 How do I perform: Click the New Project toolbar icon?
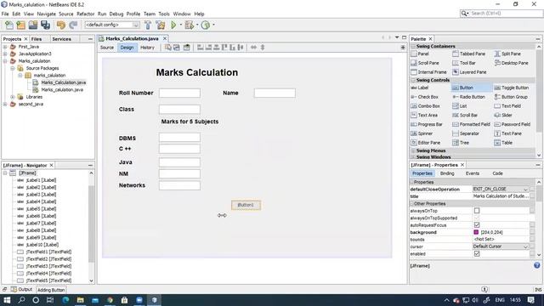20,25
